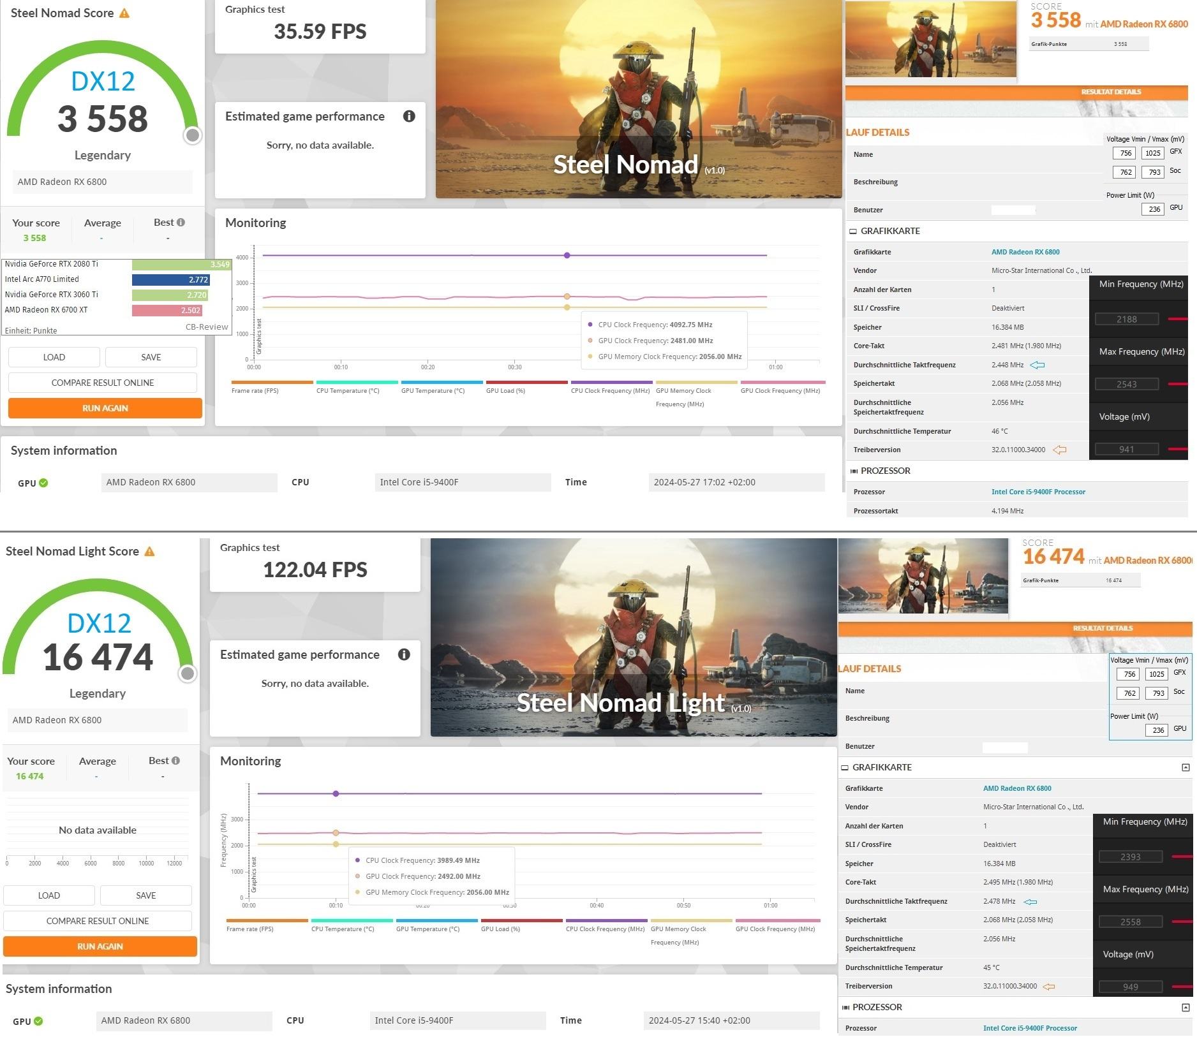Click the warning icon beside Steel Nomad Score
The width and height of the screenshot is (1197, 1037).
[124, 13]
